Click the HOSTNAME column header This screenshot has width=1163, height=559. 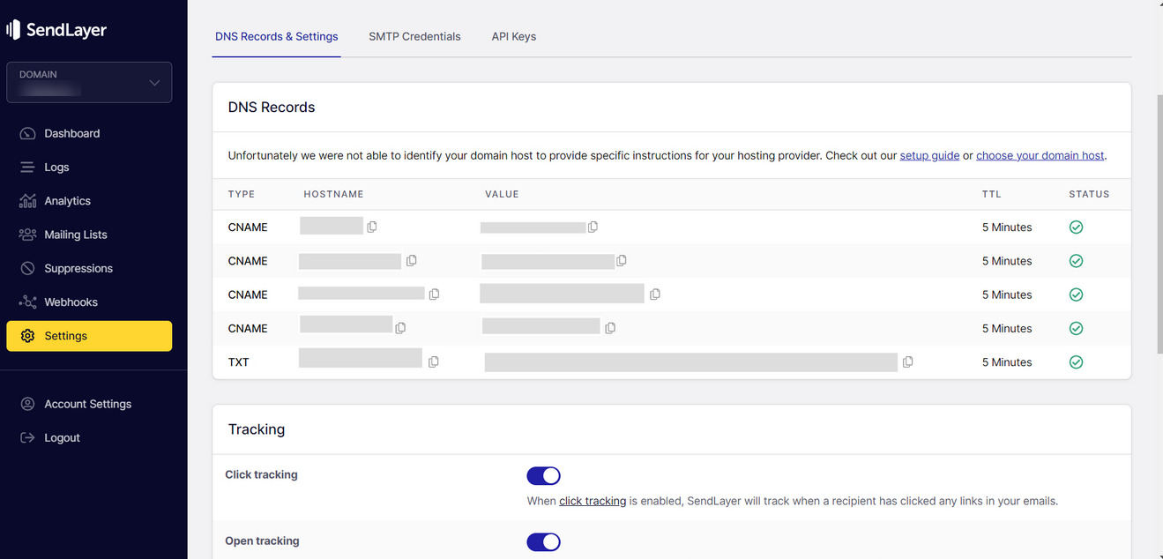tap(334, 194)
